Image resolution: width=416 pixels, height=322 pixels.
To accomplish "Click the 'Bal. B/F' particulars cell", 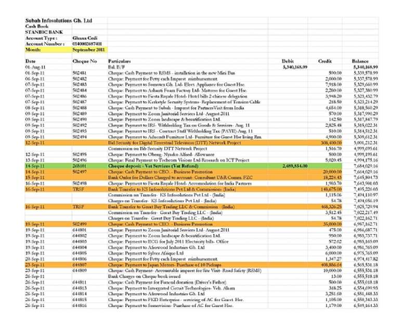I will (x=116, y=67).
